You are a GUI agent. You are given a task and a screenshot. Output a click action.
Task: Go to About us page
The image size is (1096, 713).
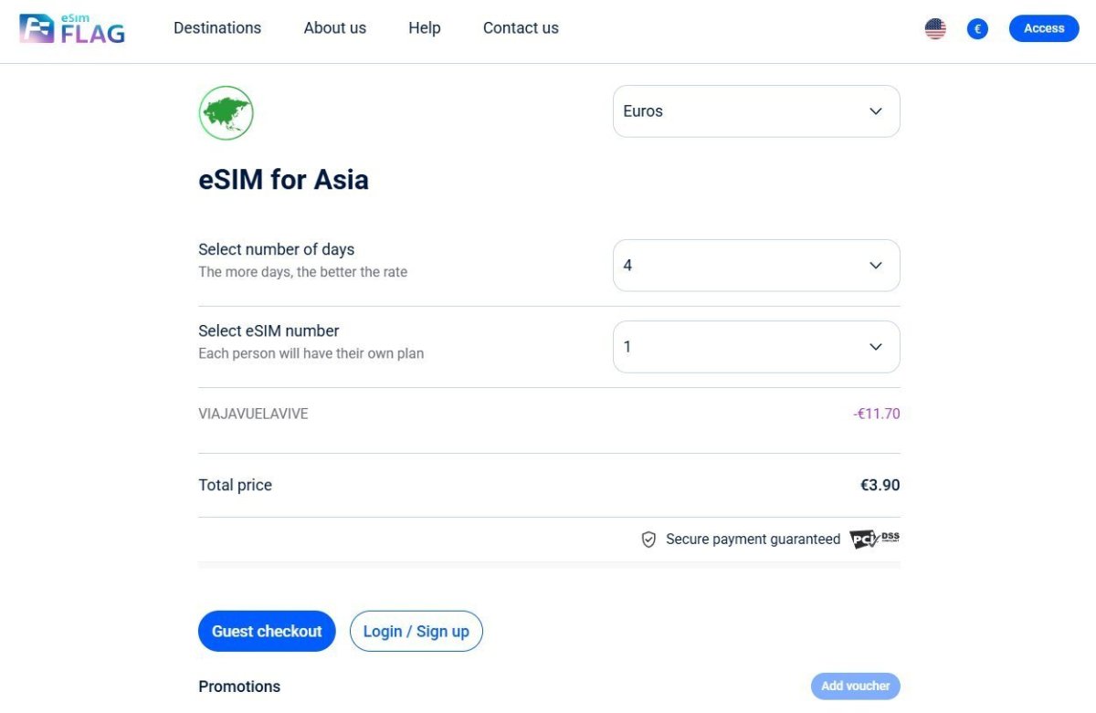[334, 28]
